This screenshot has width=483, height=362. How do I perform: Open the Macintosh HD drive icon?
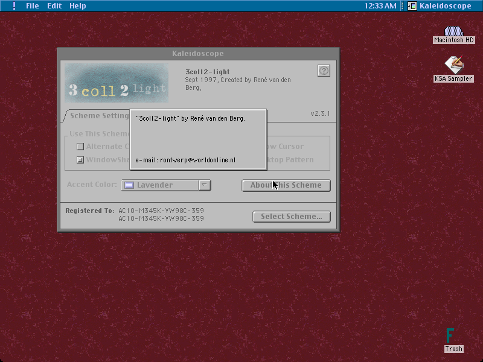click(x=453, y=31)
